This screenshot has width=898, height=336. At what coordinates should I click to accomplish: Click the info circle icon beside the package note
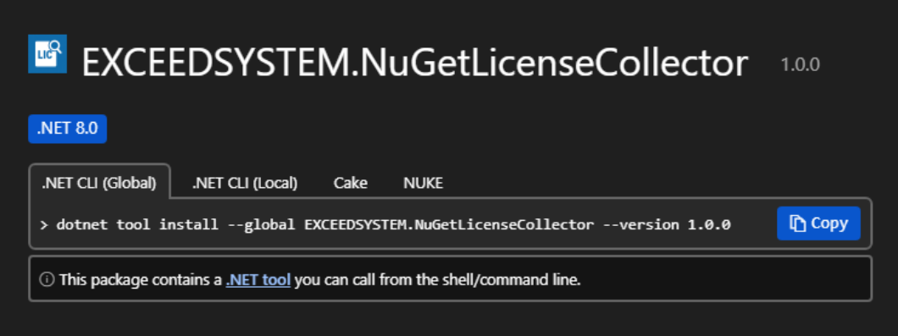pos(47,280)
